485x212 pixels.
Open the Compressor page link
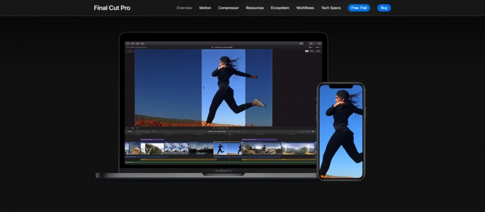(x=229, y=8)
